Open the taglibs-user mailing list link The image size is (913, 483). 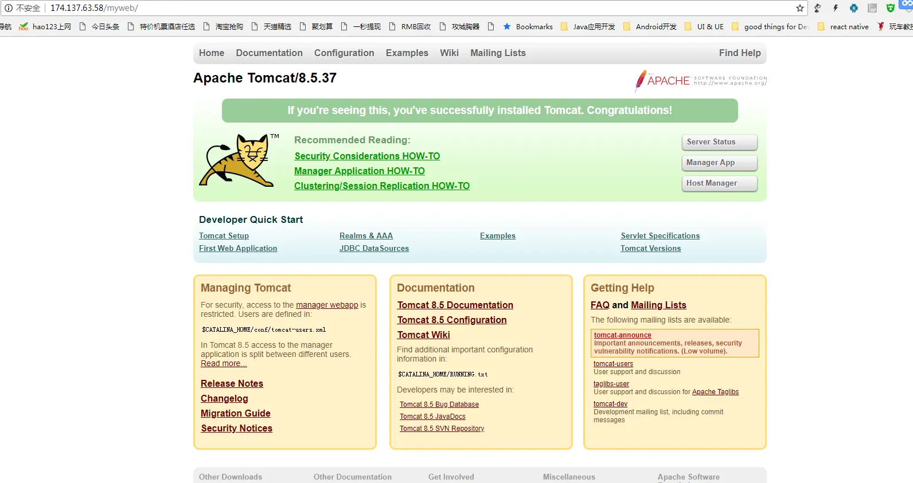(x=611, y=384)
